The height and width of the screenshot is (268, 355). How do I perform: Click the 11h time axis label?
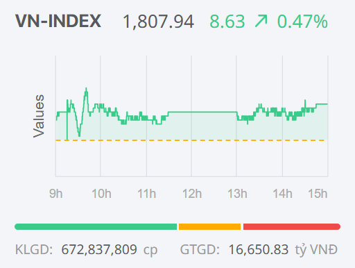tap(146, 194)
